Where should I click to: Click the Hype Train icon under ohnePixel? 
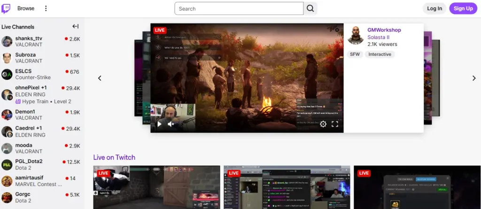[18, 101]
